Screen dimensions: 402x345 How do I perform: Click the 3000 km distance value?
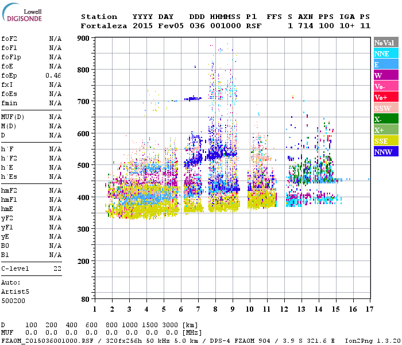(x=170, y=325)
